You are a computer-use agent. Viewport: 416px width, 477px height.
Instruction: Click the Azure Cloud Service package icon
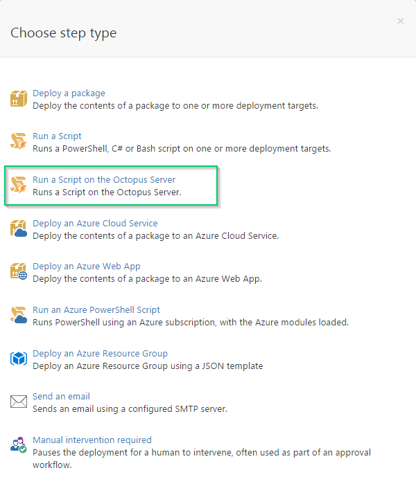click(19, 228)
